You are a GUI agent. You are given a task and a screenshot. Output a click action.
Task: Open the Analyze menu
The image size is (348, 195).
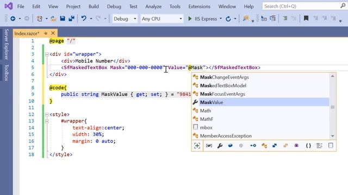pyautogui.click(x=153, y=6)
